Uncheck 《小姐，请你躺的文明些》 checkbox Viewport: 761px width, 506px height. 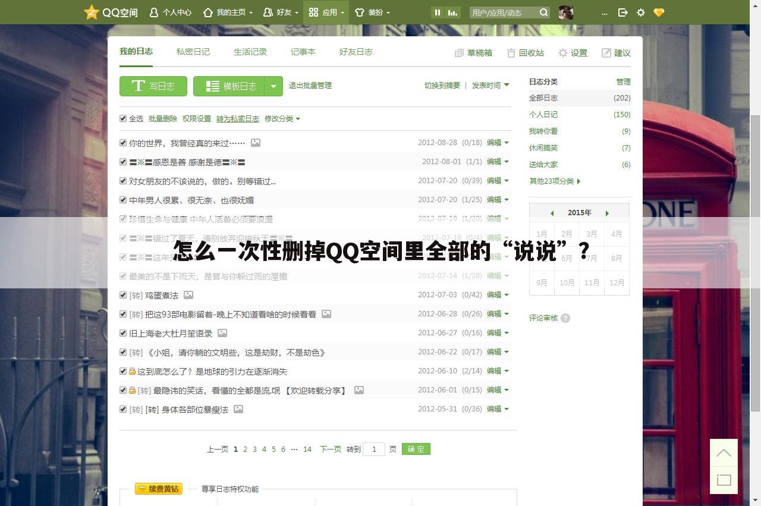(123, 352)
